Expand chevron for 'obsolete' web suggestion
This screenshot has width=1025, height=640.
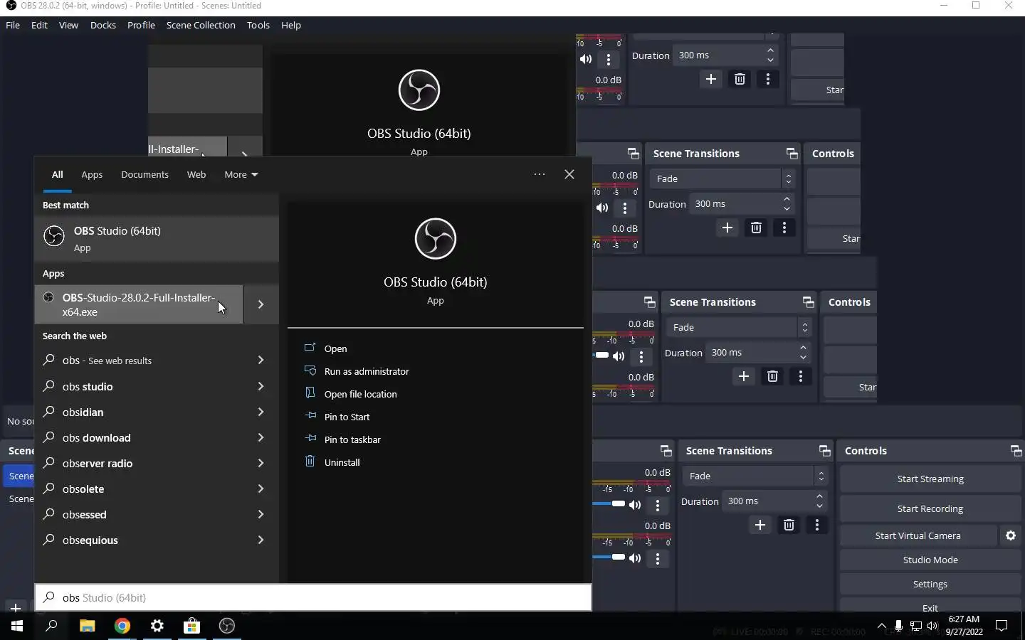point(261,489)
